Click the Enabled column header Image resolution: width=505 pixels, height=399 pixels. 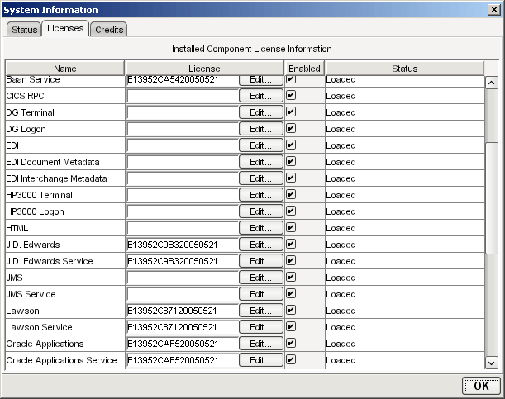tap(304, 69)
